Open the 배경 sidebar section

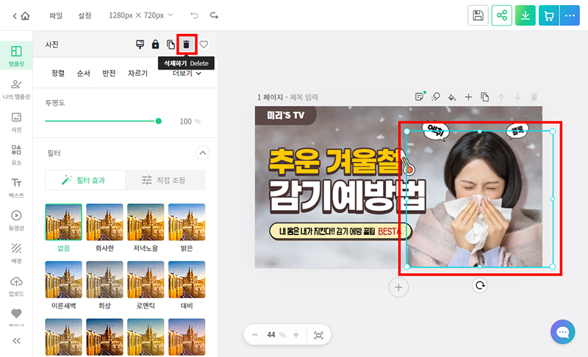point(16,253)
